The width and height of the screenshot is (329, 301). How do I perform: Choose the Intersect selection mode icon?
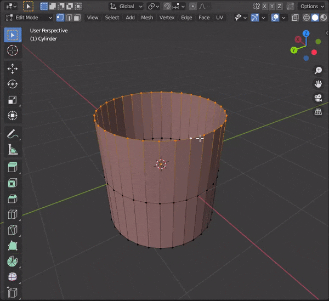[x=78, y=7]
